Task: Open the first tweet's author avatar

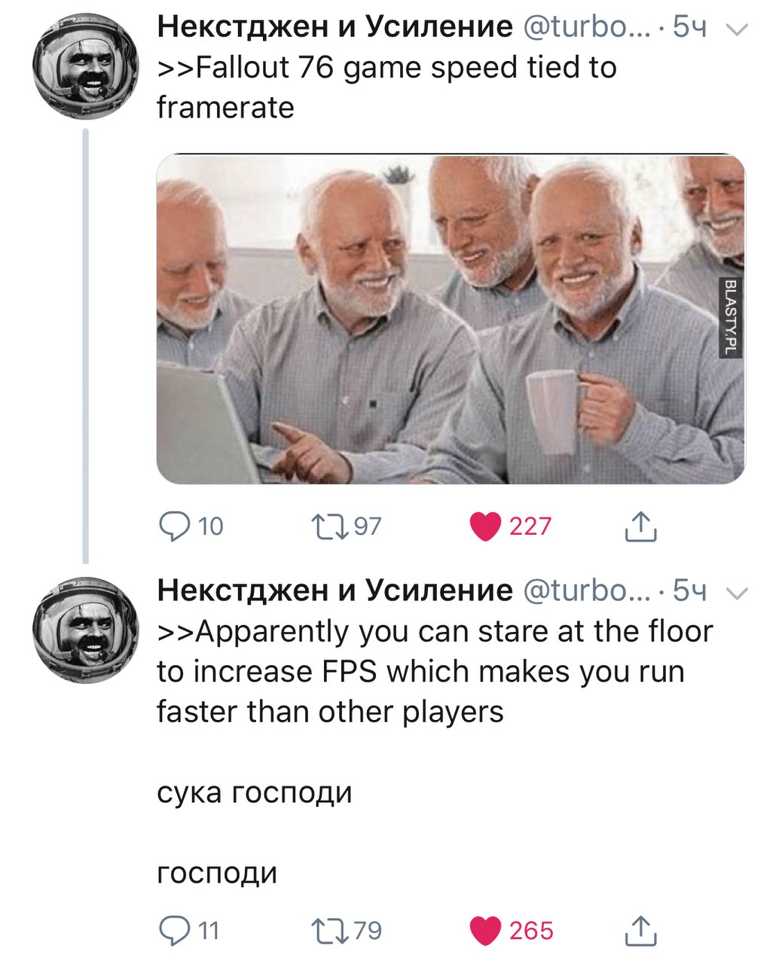Action: coord(85,66)
